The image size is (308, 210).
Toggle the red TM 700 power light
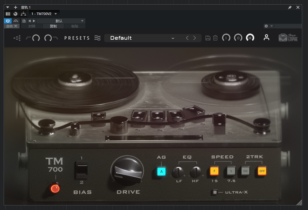click(55, 188)
